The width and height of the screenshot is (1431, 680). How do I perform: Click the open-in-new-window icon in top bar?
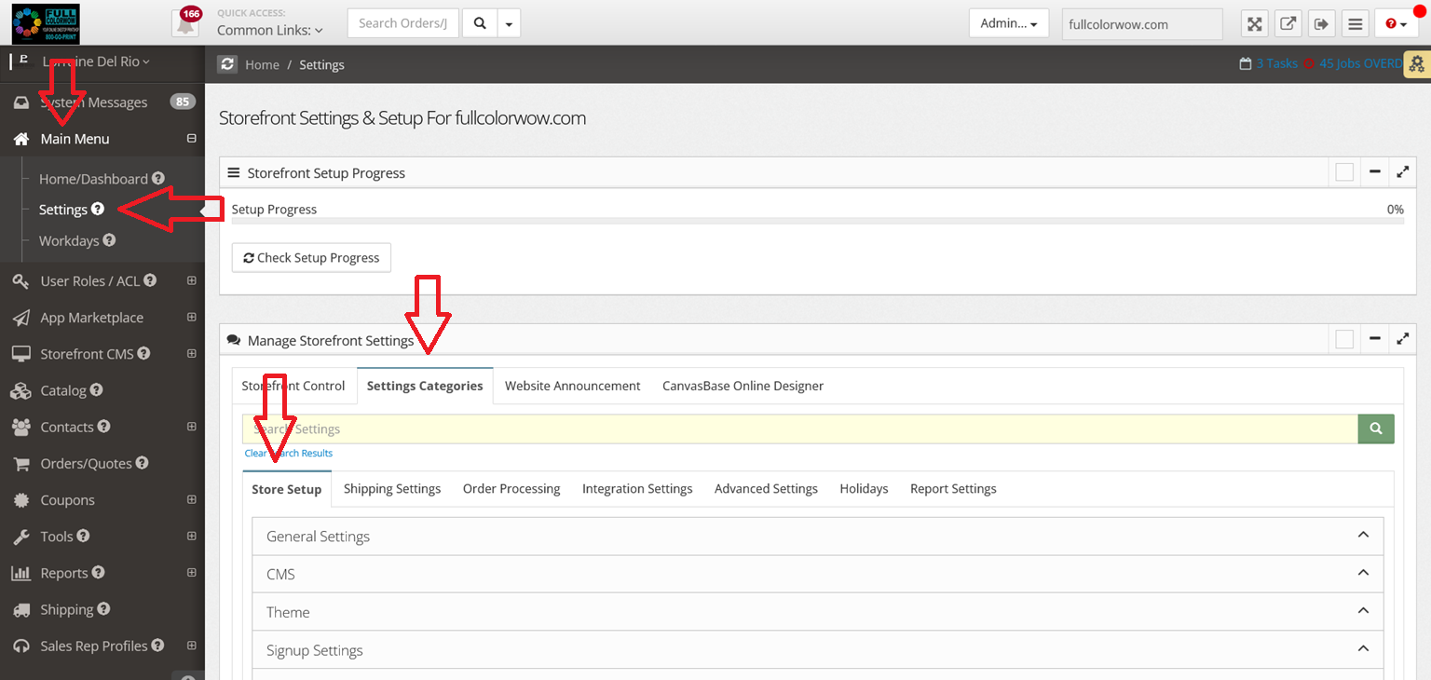(1288, 23)
